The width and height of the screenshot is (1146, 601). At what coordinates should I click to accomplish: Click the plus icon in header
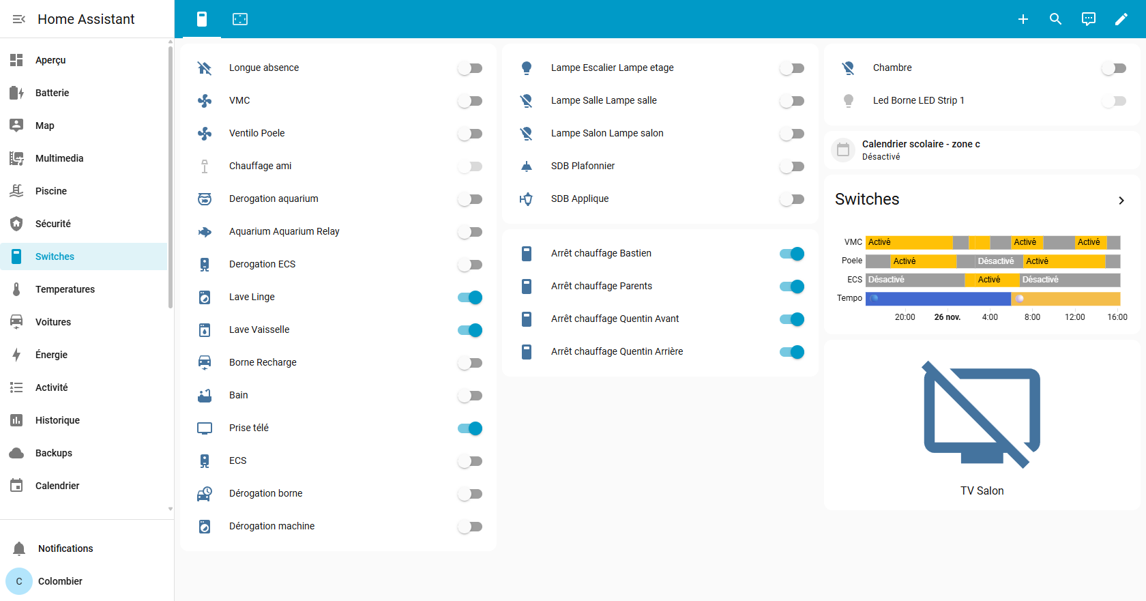click(1023, 19)
